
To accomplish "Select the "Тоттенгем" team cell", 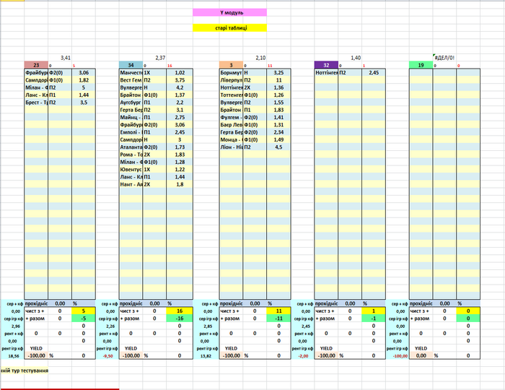I will tap(231, 95).
